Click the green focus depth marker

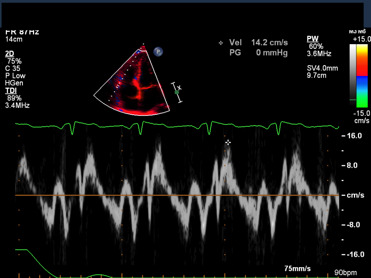click(177, 92)
